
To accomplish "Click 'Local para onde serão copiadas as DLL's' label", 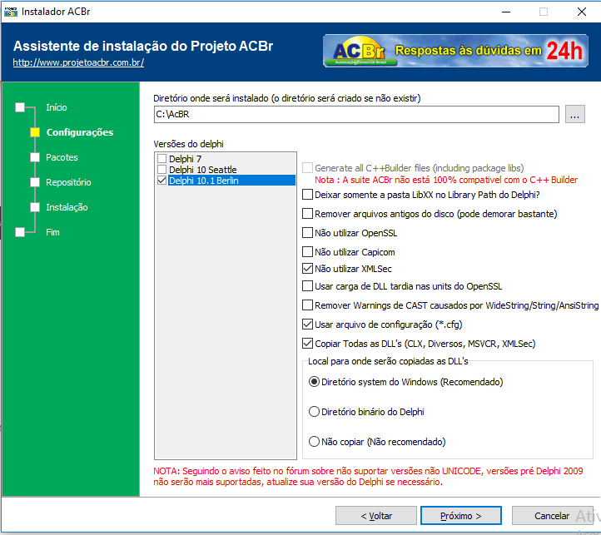I will click(x=388, y=361).
